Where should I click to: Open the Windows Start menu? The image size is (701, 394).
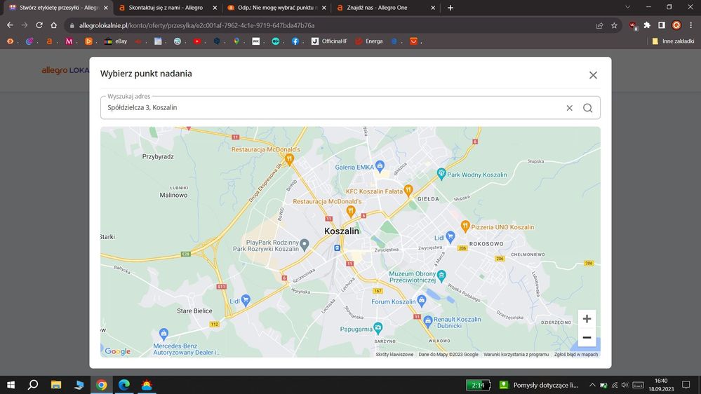click(11, 385)
